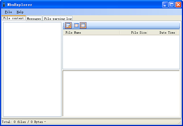
Task: Click inside the empty folder tree panel
Action: click(32, 69)
